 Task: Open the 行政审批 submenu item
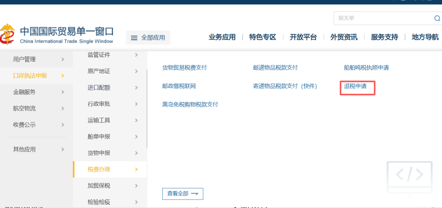(110, 104)
